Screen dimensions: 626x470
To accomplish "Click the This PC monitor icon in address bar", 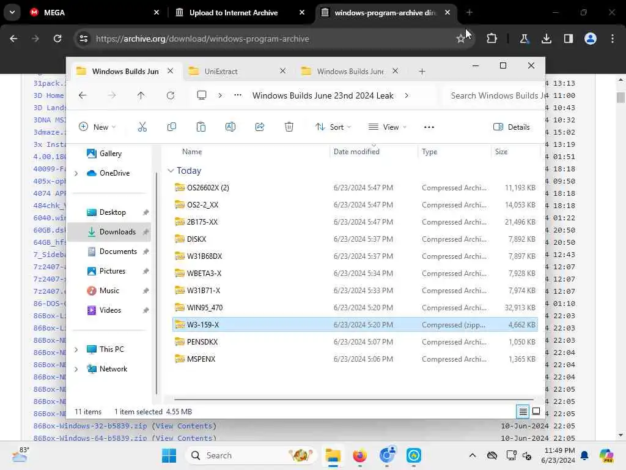I will pos(202,95).
